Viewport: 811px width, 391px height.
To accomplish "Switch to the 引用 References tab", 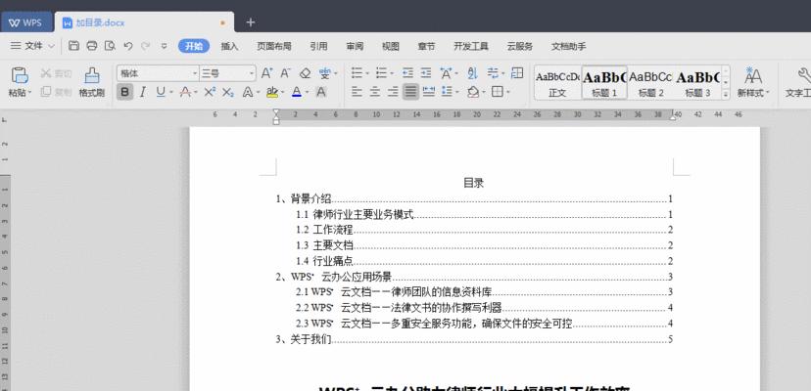I will coord(318,46).
